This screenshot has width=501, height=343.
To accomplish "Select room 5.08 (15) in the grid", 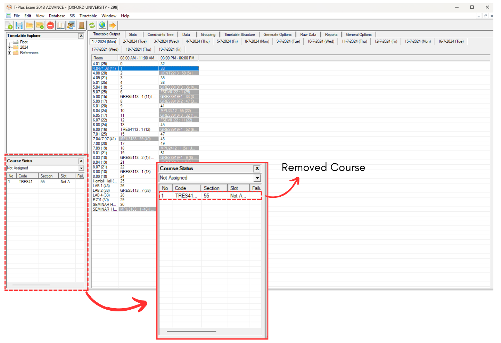I will 100,96.
